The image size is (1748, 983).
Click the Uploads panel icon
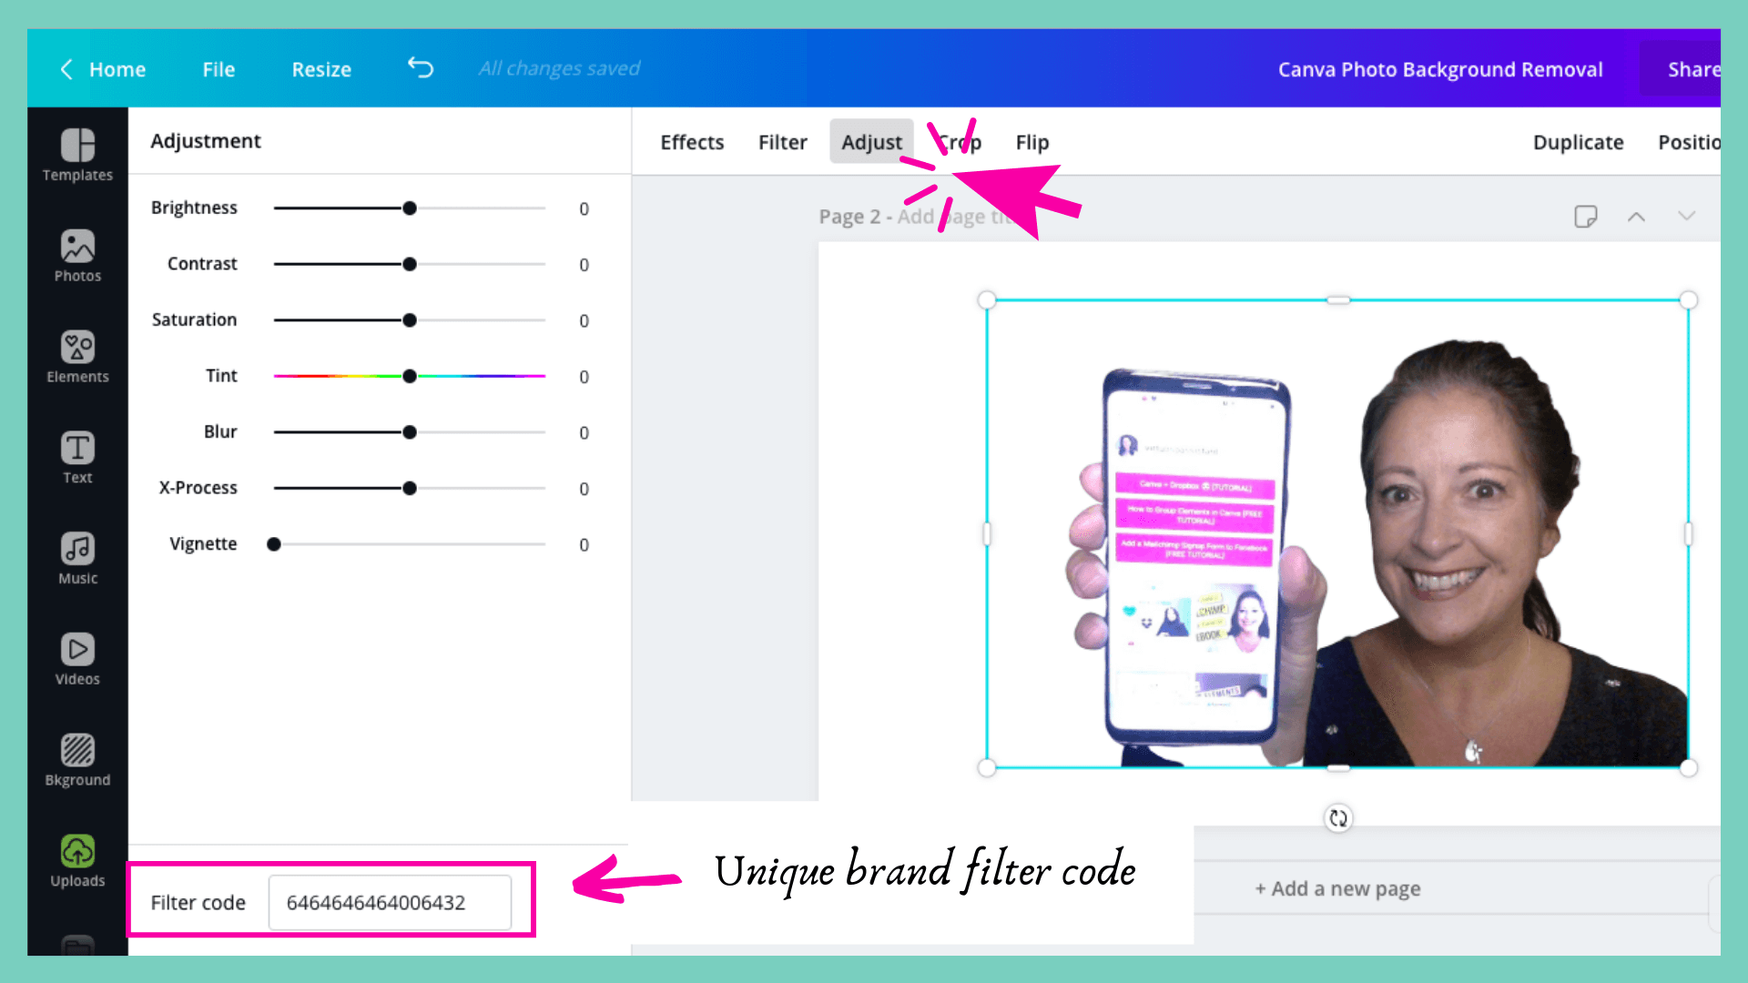click(x=76, y=850)
